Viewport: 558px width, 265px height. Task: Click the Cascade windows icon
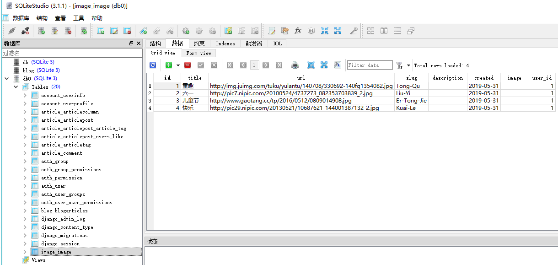(411, 31)
